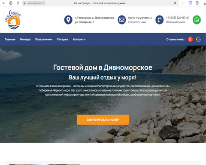Click the nenasevere.ru address field
Screen dimensions: 206x165
pos(36,3)
